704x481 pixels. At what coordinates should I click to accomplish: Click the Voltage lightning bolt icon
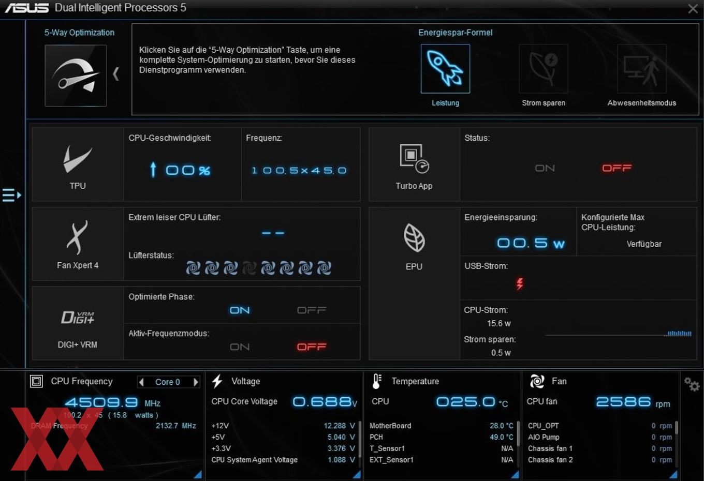(x=217, y=381)
